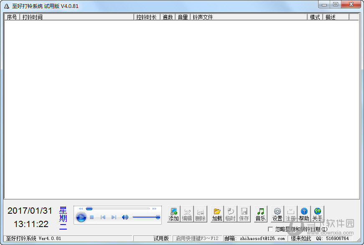Open the 音乐 (Music) button
Image resolution: width=364 pixels, height=245 pixels.
260,214
